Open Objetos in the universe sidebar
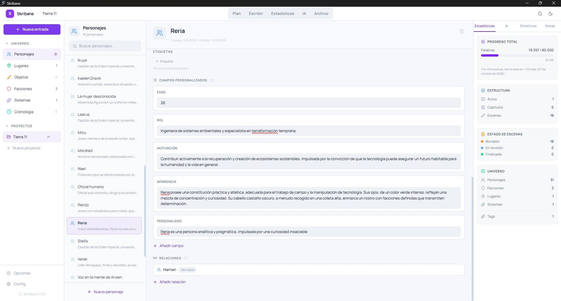The width and height of the screenshot is (561, 301). click(x=21, y=77)
